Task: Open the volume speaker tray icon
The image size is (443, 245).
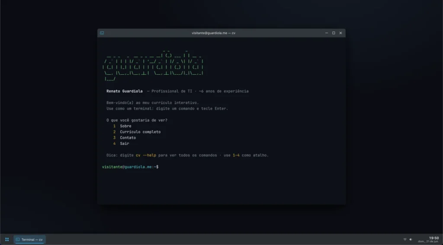Action: tap(411, 239)
